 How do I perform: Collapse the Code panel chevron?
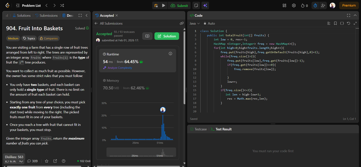click(355, 15)
